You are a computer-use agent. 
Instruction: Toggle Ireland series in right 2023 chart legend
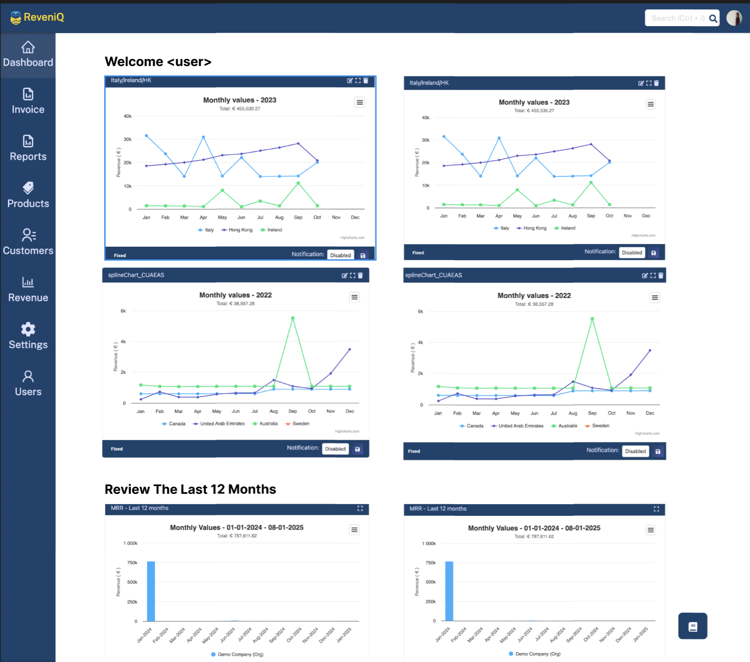coord(565,228)
